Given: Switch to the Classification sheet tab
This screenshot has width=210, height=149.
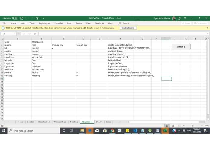Looking at the screenshot, I should tap(44, 122).
